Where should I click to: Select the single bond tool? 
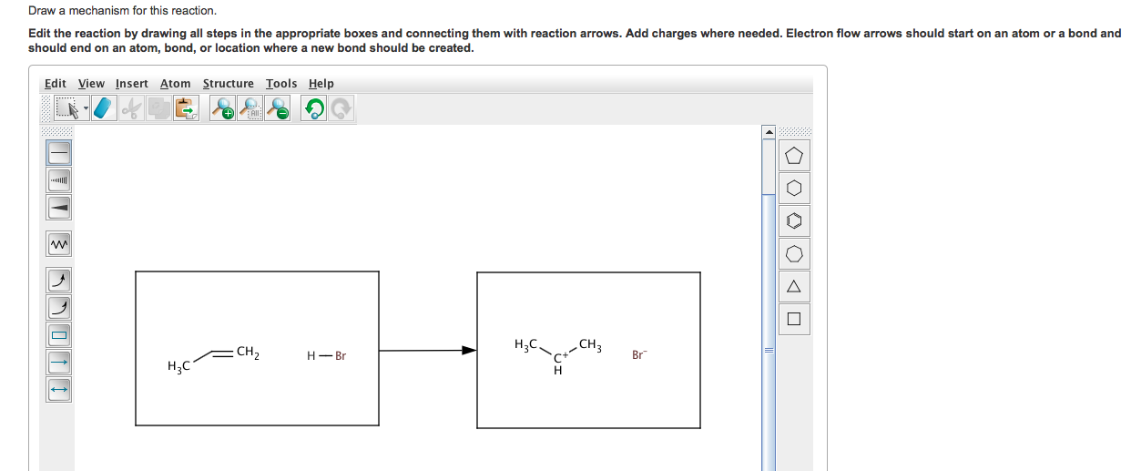click(59, 149)
